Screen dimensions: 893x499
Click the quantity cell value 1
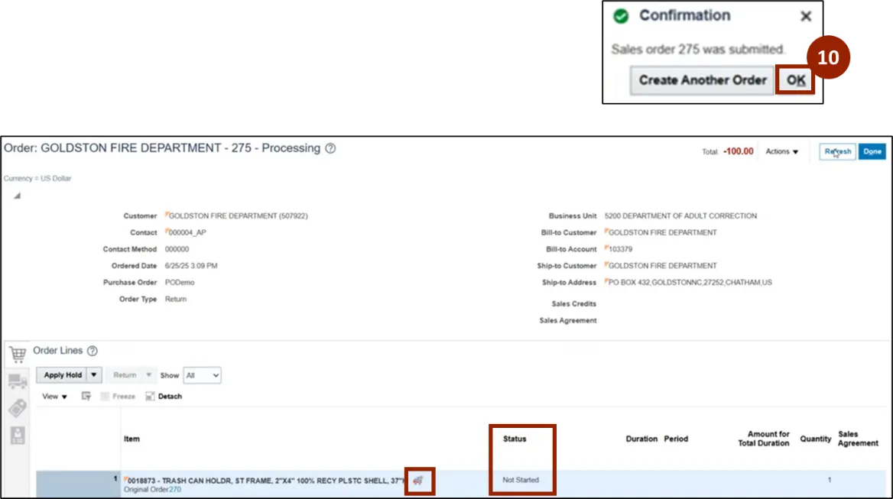830,480
